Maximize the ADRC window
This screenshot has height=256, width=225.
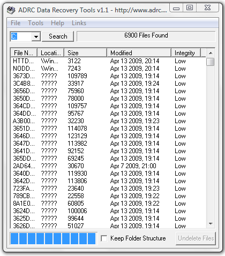(190, 8)
